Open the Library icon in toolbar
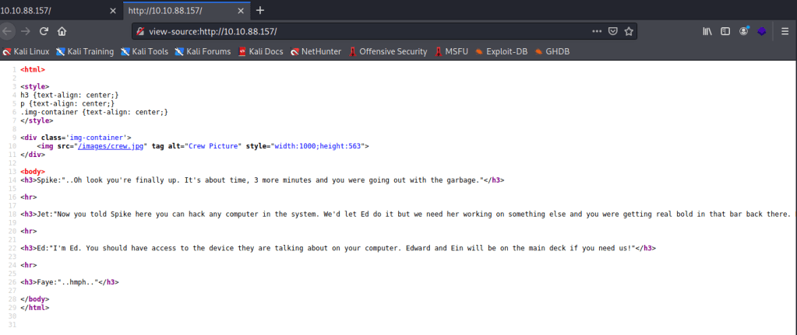The height and width of the screenshot is (335, 797). [707, 31]
